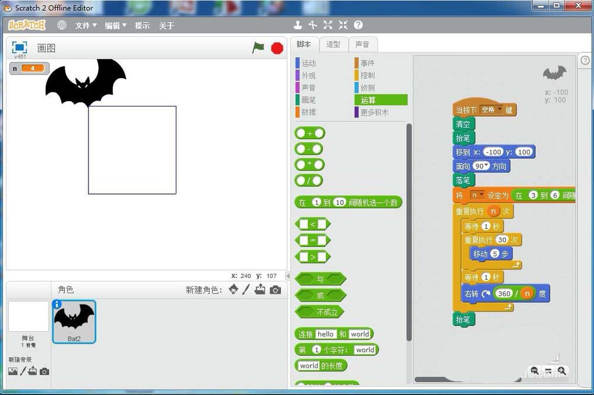Image resolution: width=594 pixels, height=395 pixels.
Task: Open the language globe menu
Action: [62, 25]
